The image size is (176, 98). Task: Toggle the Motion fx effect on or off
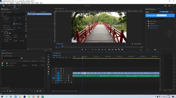tap(3, 16)
